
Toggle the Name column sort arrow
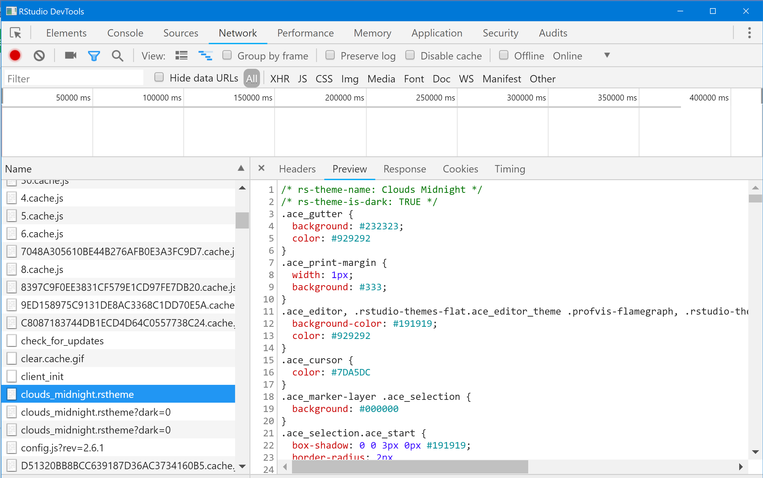point(241,168)
